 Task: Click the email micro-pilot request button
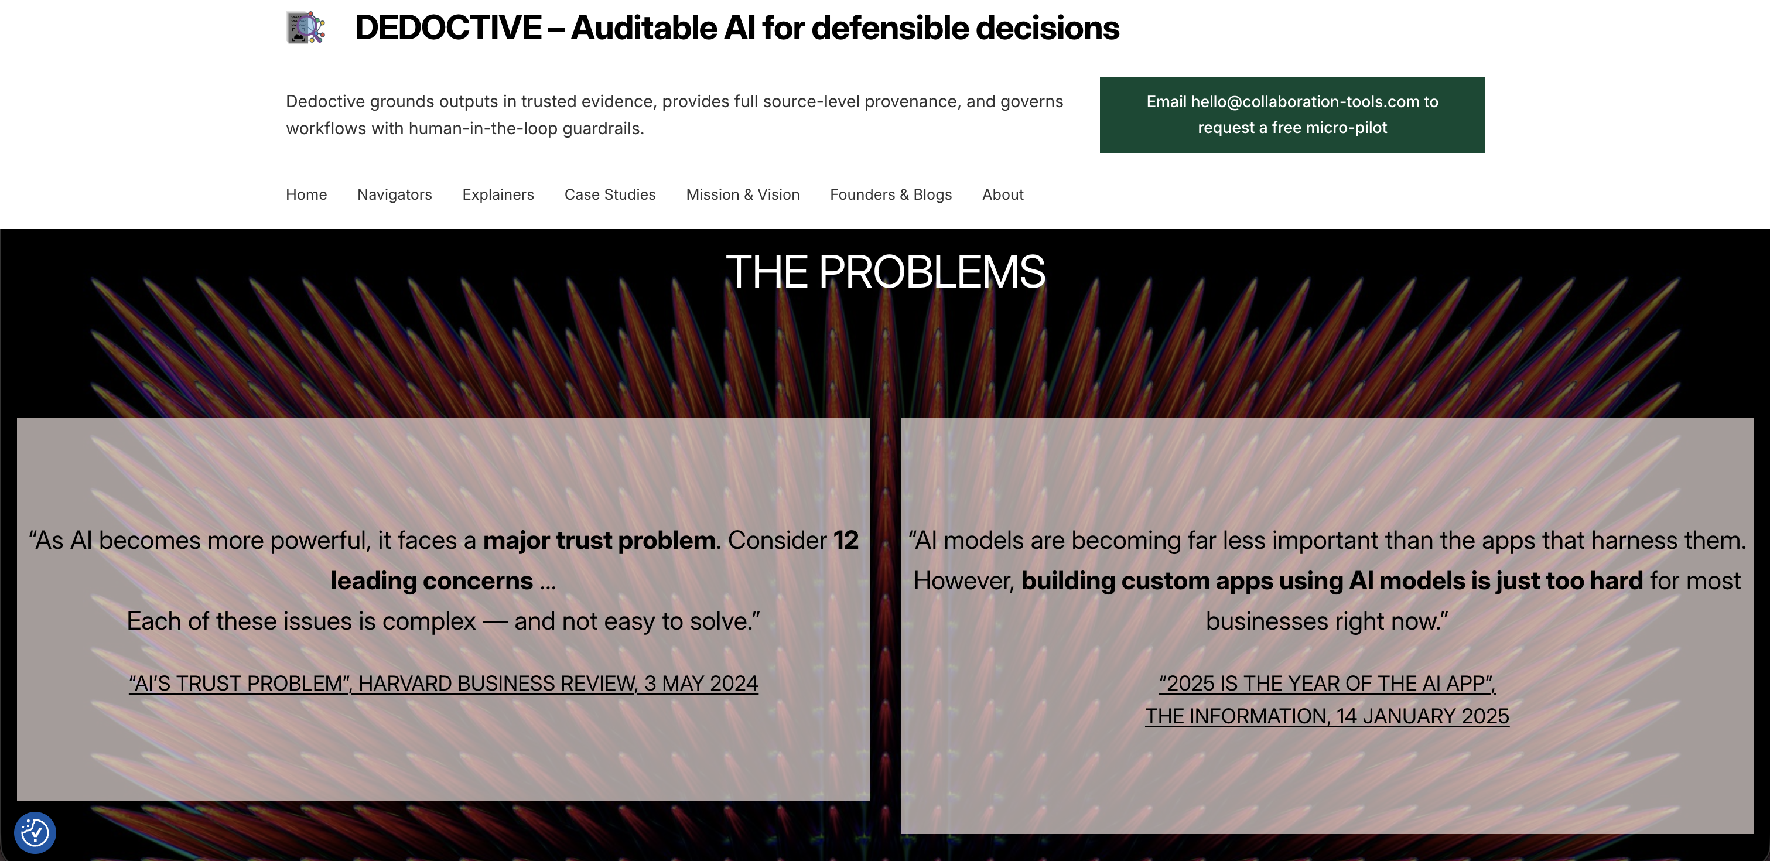[x=1291, y=115]
